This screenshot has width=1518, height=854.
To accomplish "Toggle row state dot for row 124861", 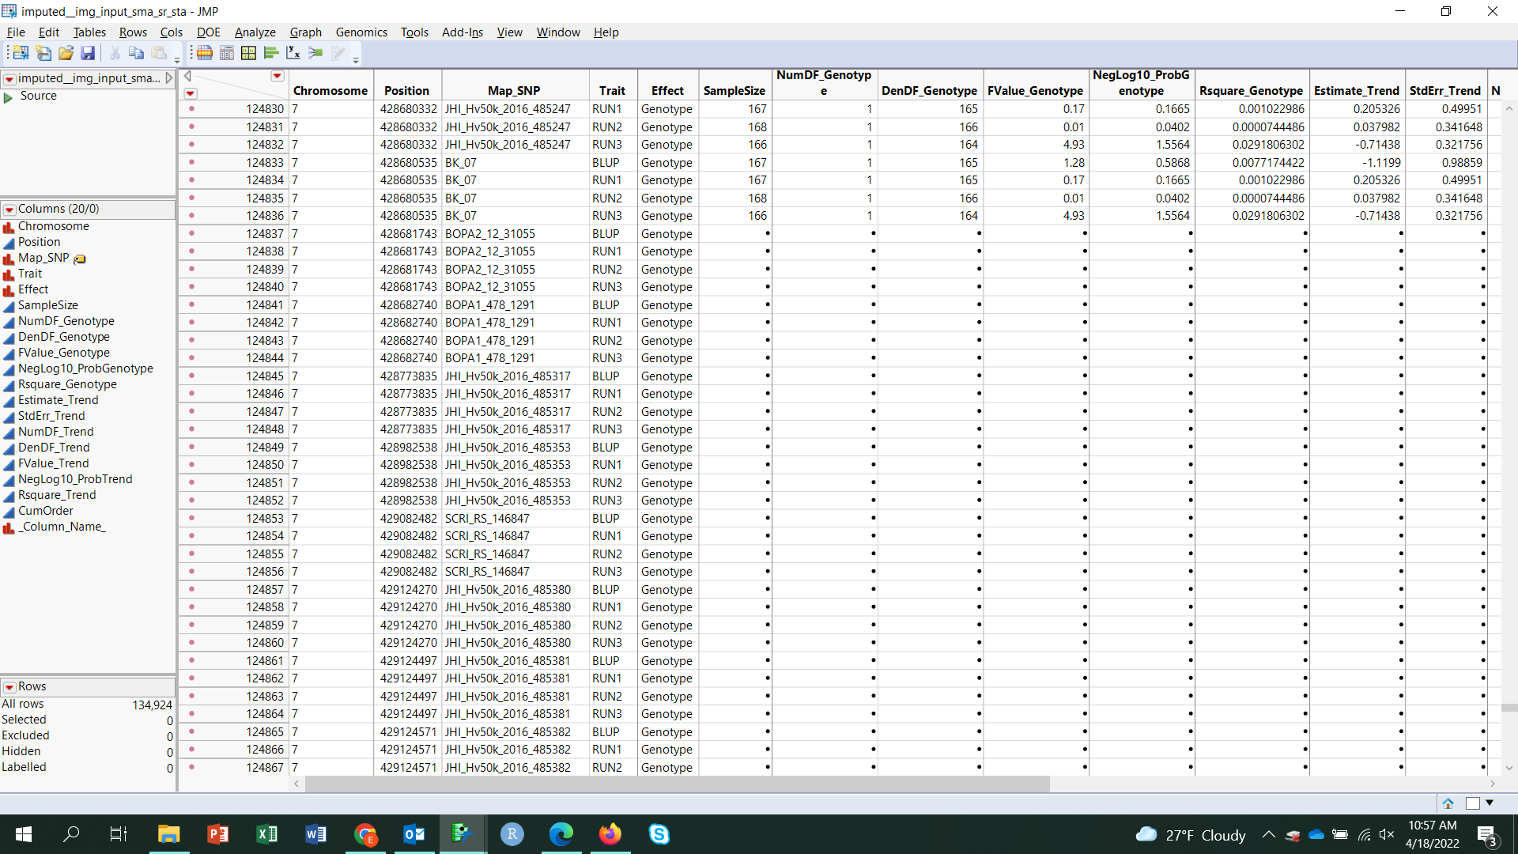I will 191,660.
